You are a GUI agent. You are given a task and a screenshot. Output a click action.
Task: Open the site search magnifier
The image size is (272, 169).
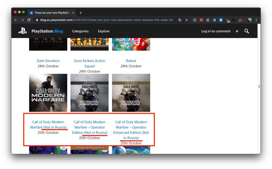[x=246, y=31]
